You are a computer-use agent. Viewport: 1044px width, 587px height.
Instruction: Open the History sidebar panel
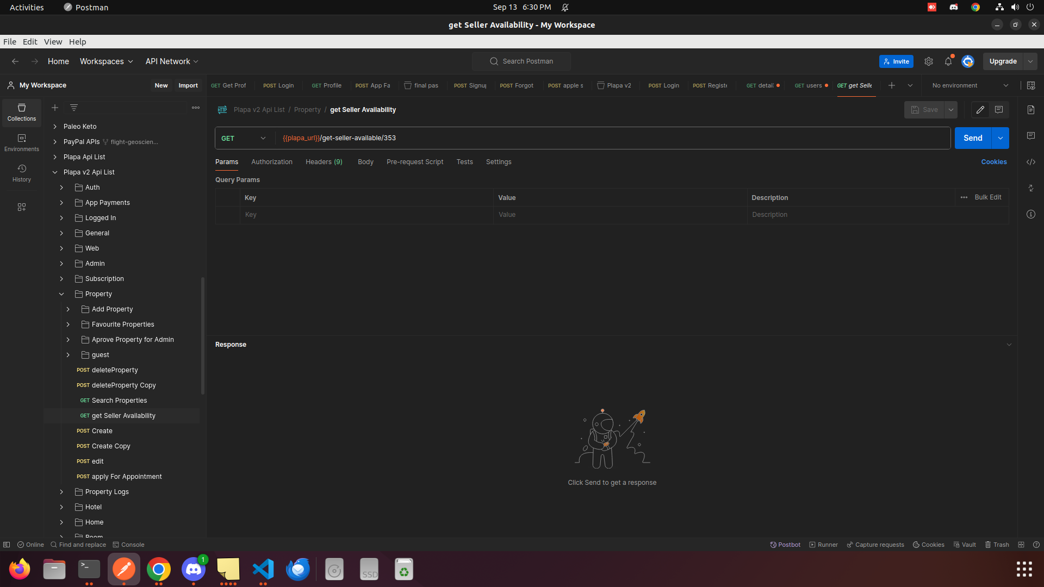click(22, 173)
